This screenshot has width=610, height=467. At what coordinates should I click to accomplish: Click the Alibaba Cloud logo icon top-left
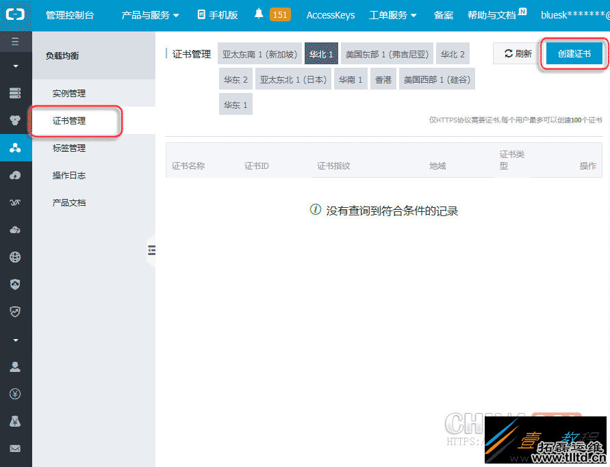coord(15,14)
